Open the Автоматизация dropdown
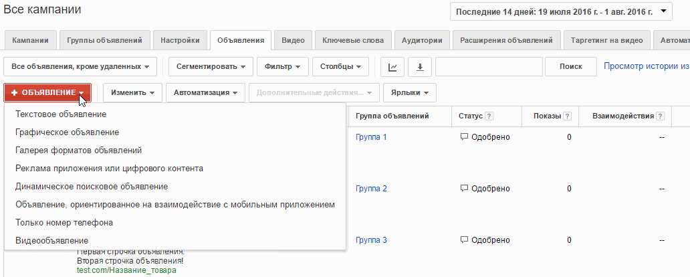 (205, 92)
